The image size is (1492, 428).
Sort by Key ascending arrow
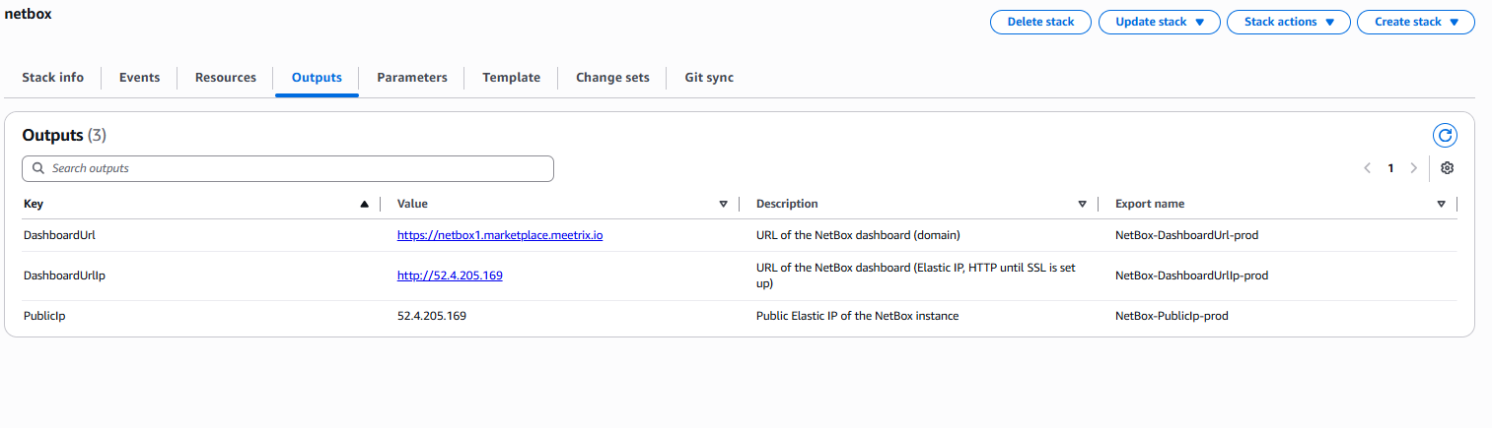pos(365,204)
